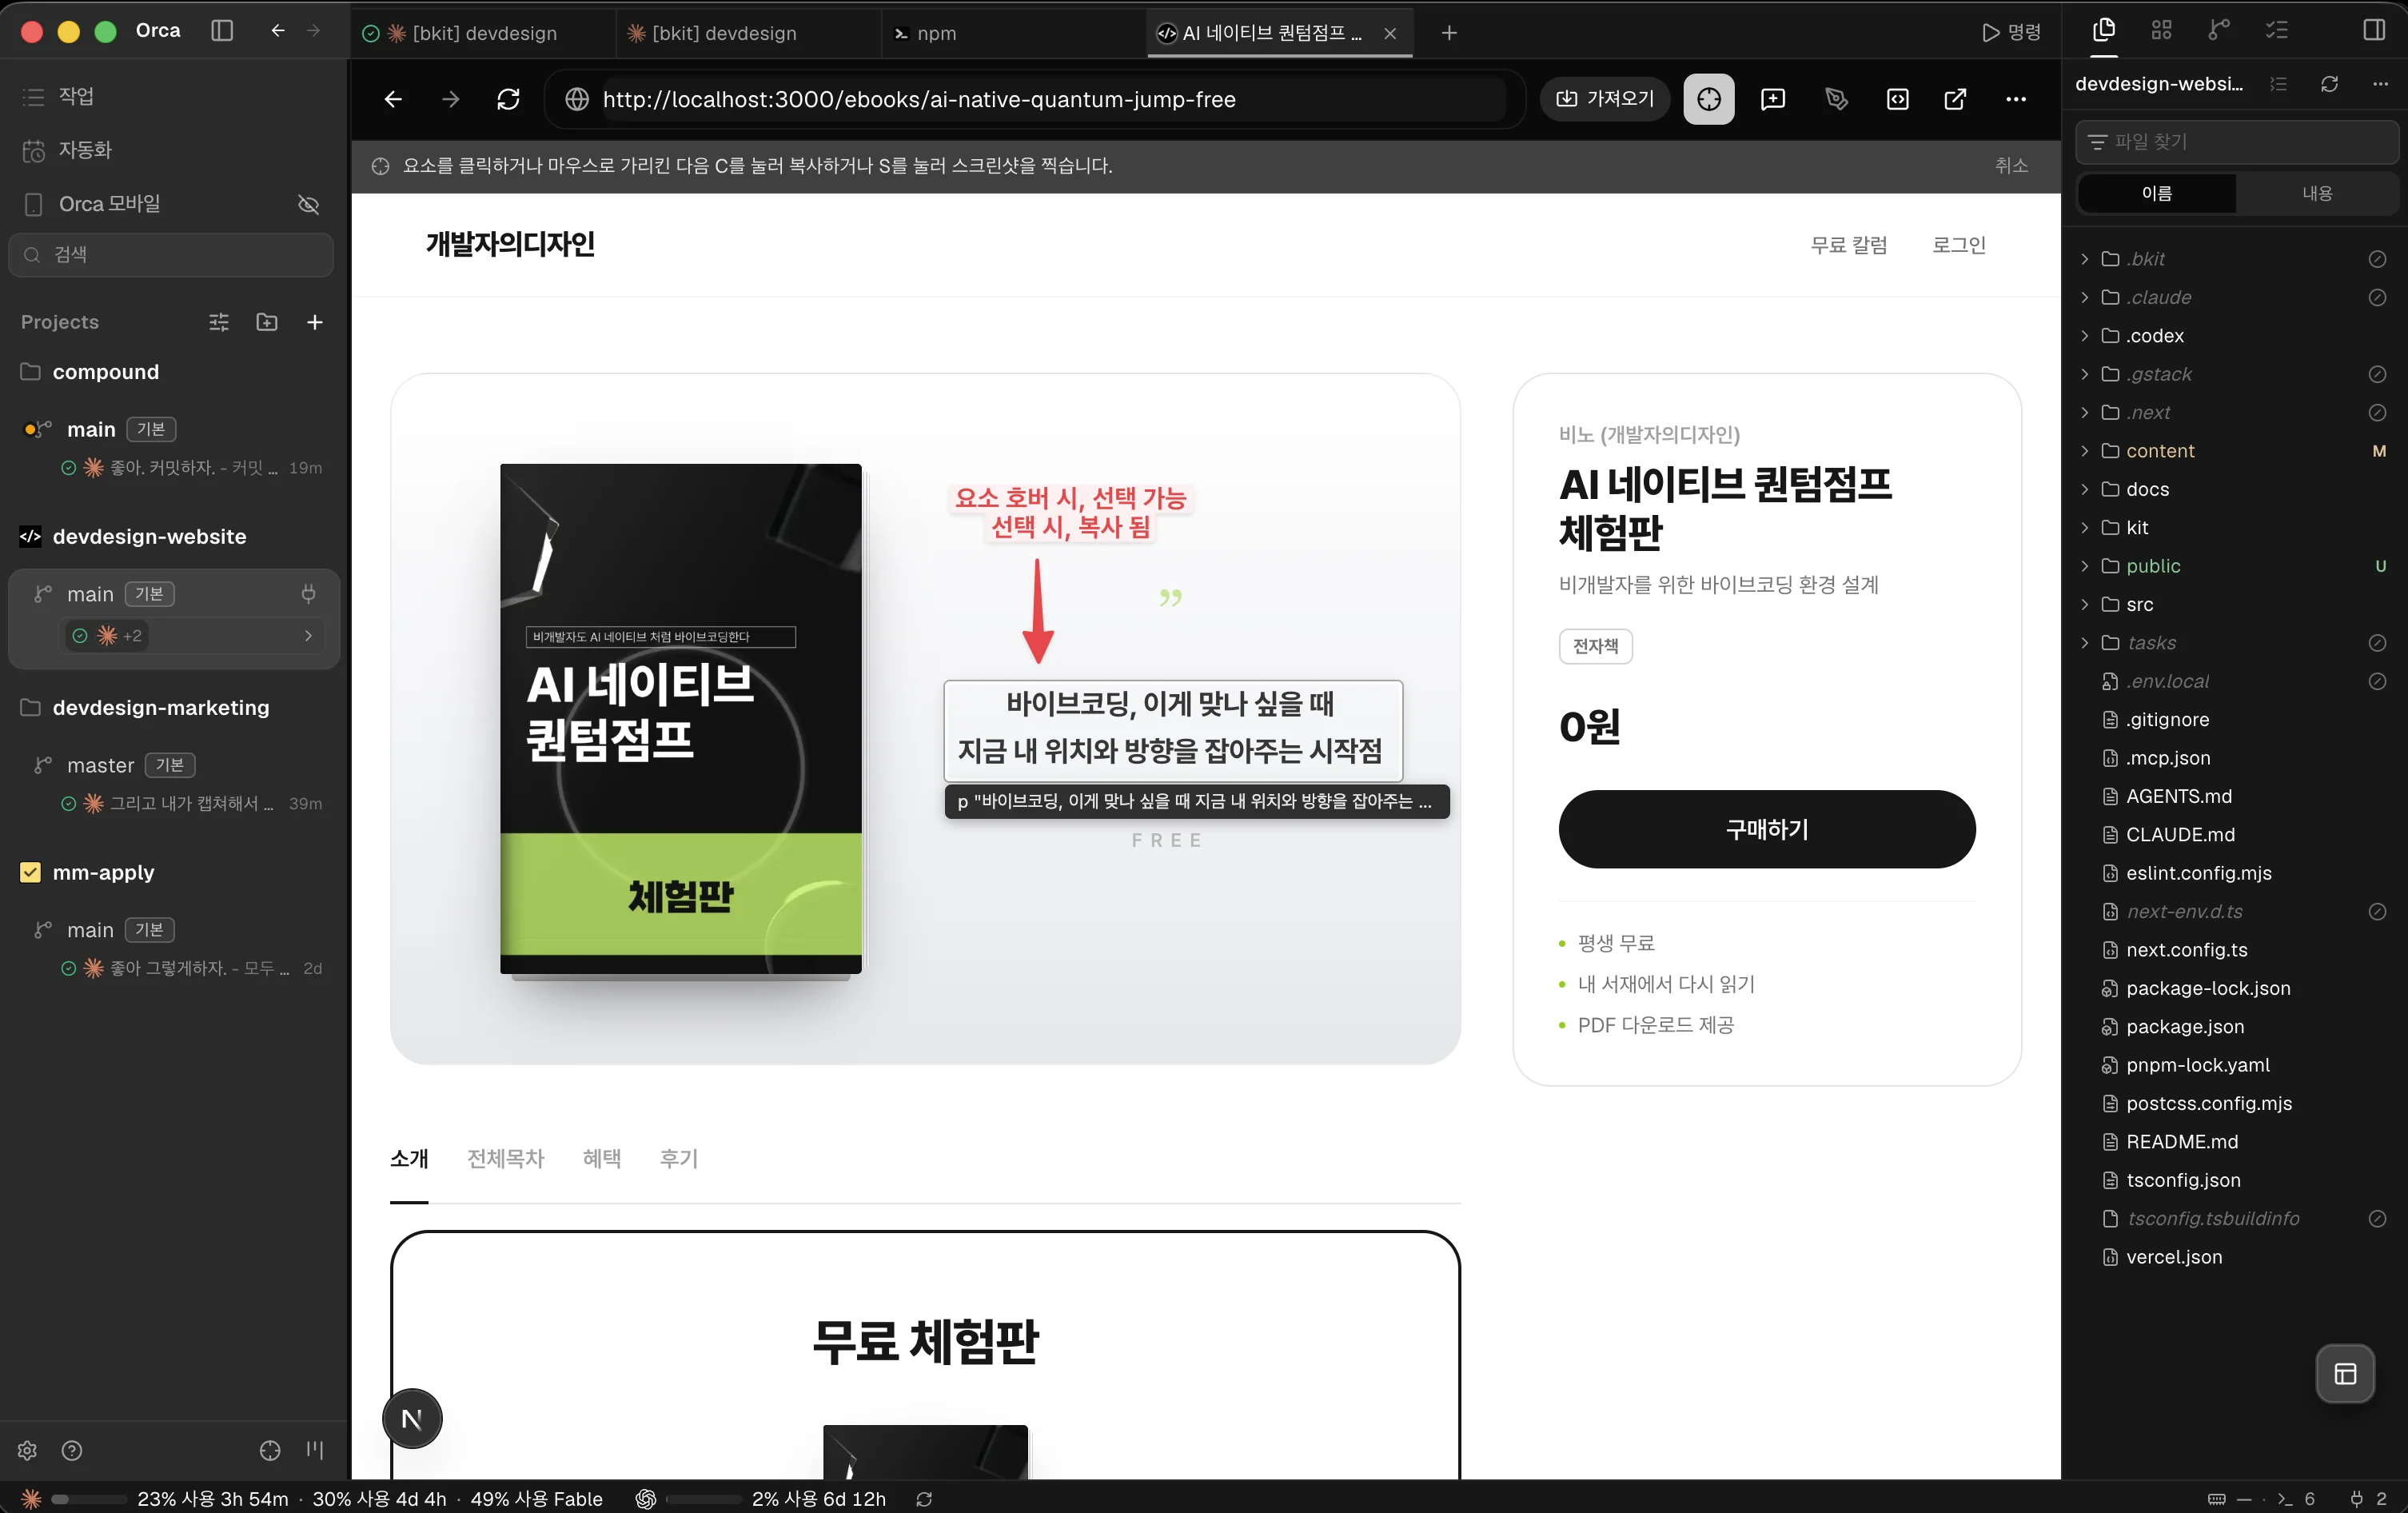Click the plug icon on devdesign-website main
Screen dimensions: 2408x1513
309,594
